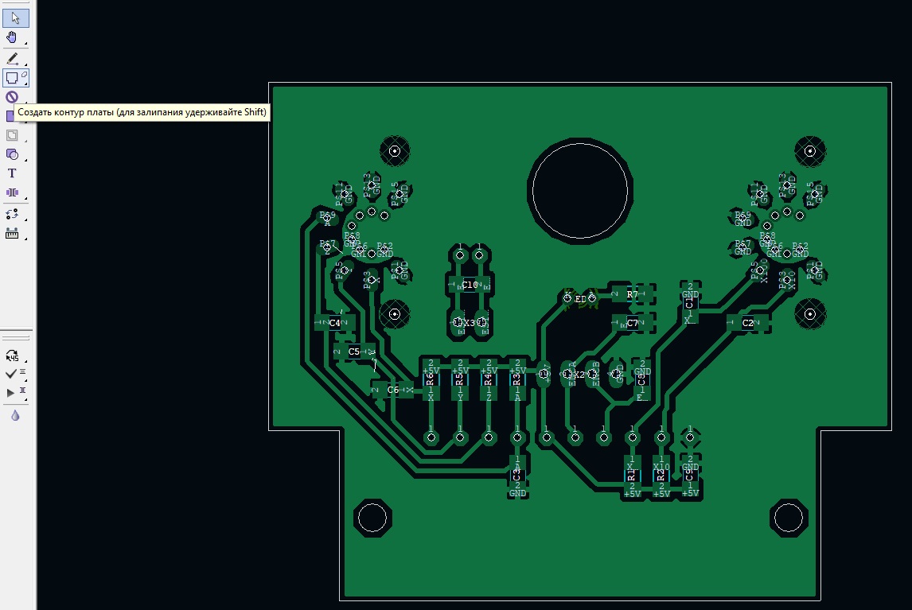This screenshot has width=912, height=610.
Task: Select the Text T tool
Action: point(12,173)
